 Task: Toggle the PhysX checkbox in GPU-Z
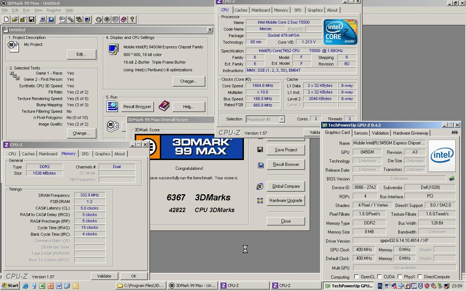tap(400, 277)
